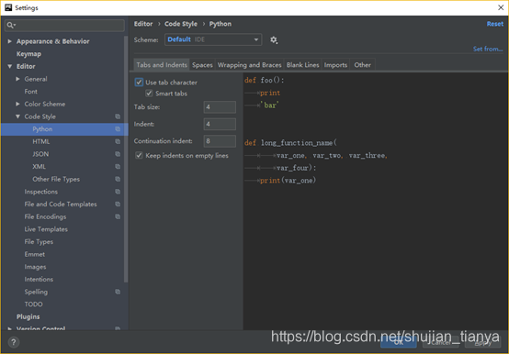This screenshot has height=354, width=509.
Task: Open the Other tab
Action: click(x=362, y=65)
